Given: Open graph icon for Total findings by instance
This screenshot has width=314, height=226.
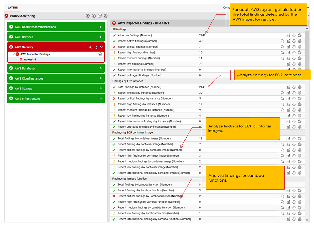Looking at the screenshot, I should [288, 87].
